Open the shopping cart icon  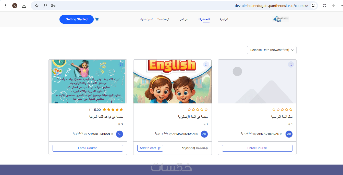[97, 19]
